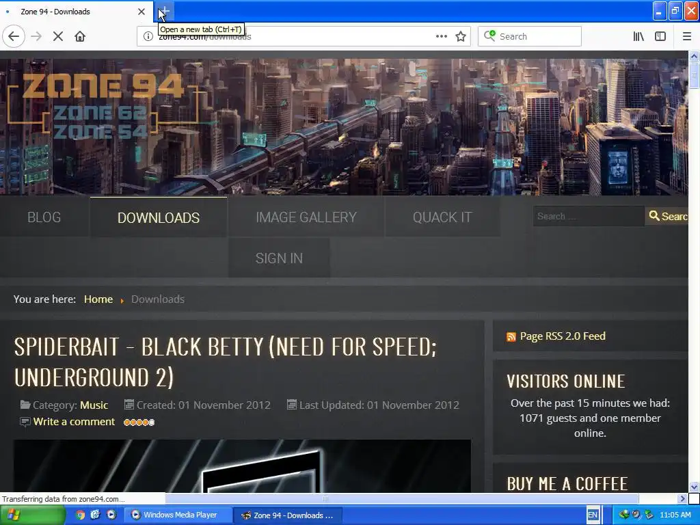Open the Spiderbait Black Betty article title
The height and width of the screenshot is (525, 700).
(226, 362)
